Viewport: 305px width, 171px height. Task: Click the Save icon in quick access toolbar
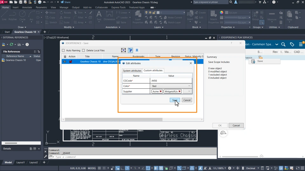[20, 2]
